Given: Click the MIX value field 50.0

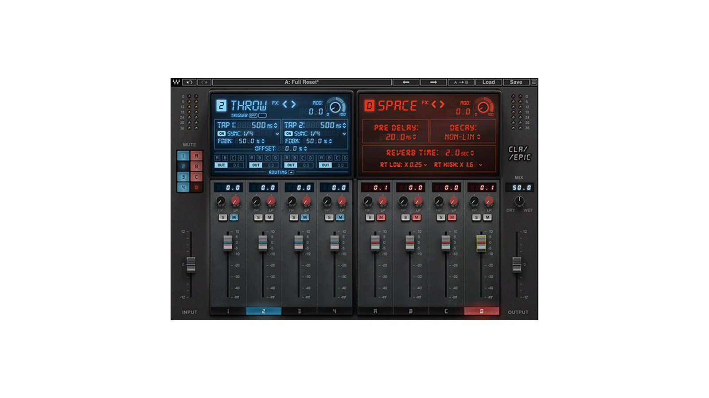Looking at the screenshot, I should click(x=519, y=188).
